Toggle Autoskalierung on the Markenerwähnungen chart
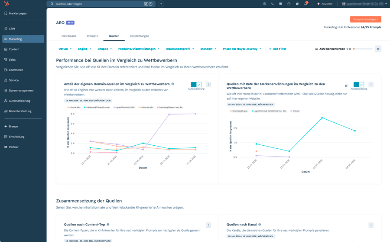The height and width of the screenshot is (242, 390). click(x=359, y=85)
